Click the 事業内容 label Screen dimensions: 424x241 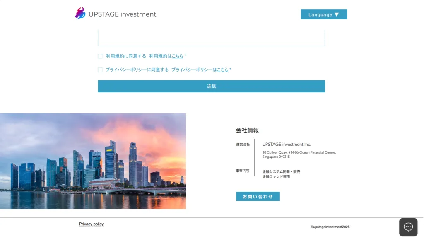[243, 171]
